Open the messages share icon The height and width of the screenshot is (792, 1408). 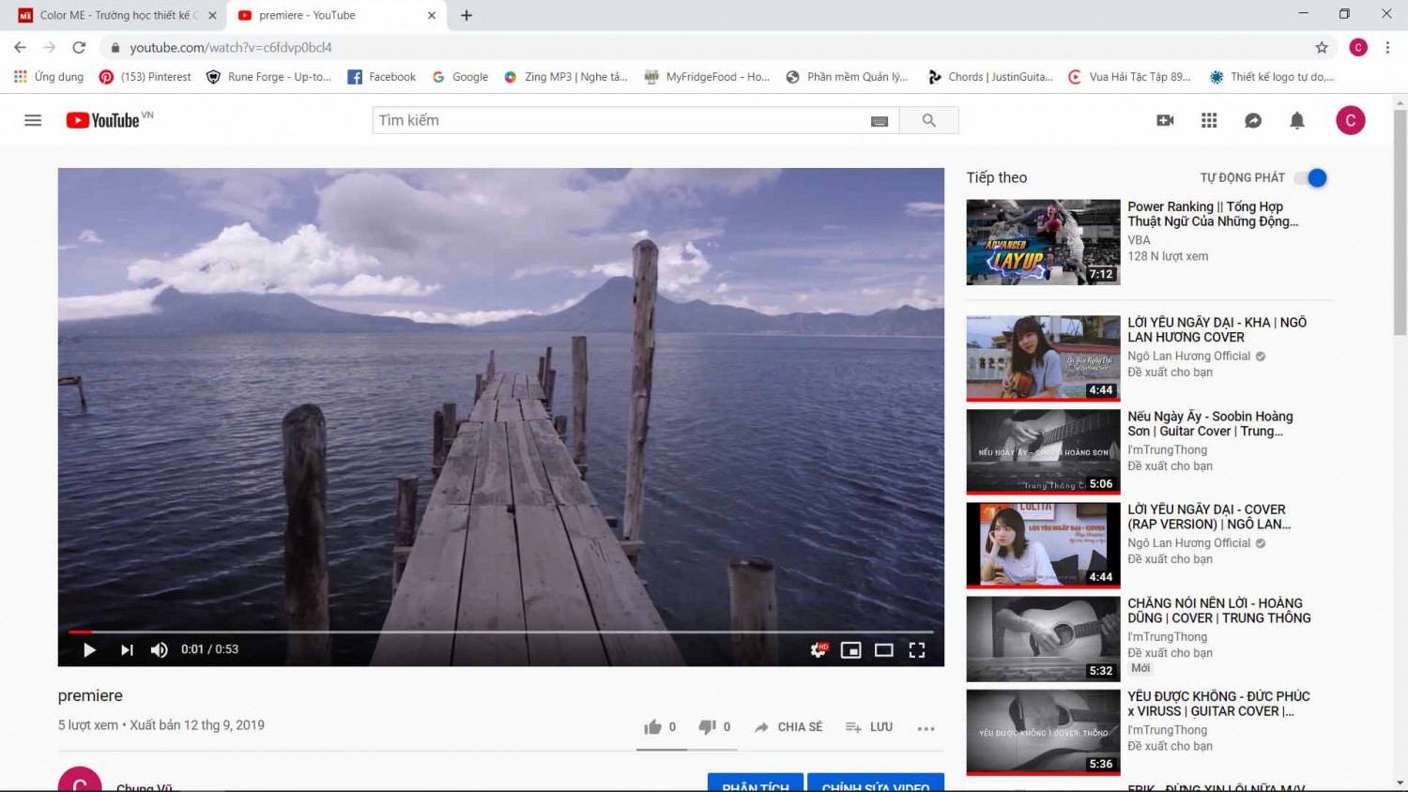tap(1253, 120)
